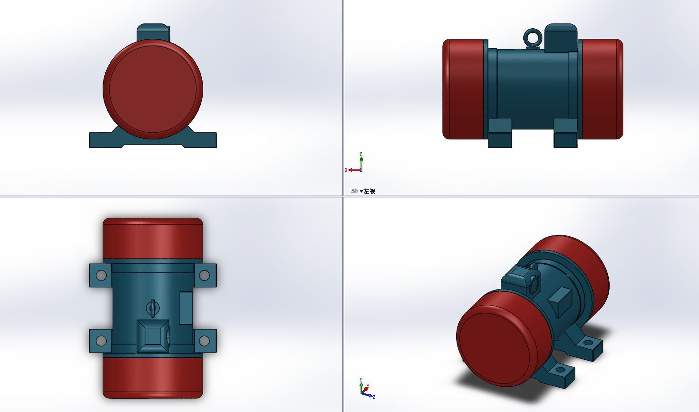Select the upper red end cover in the top view
Screen dimensions: 699x412
(x=153, y=239)
